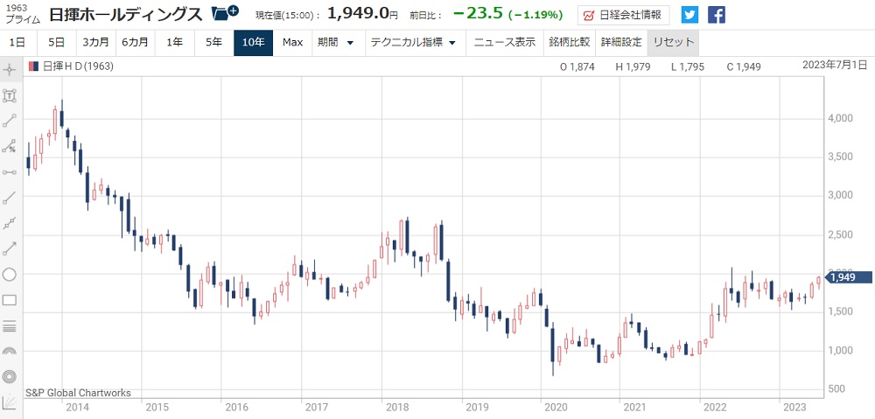Click the 2,500 price axis label
The image size is (875, 419).
click(840, 234)
